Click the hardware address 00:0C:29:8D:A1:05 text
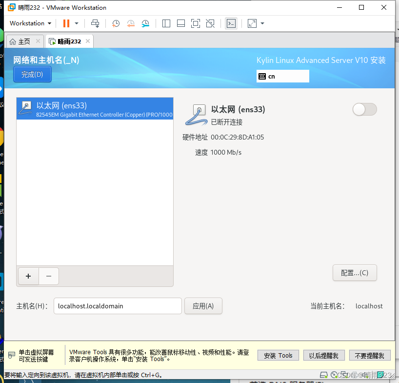Viewport: 399px width, 383px height. pos(238,137)
